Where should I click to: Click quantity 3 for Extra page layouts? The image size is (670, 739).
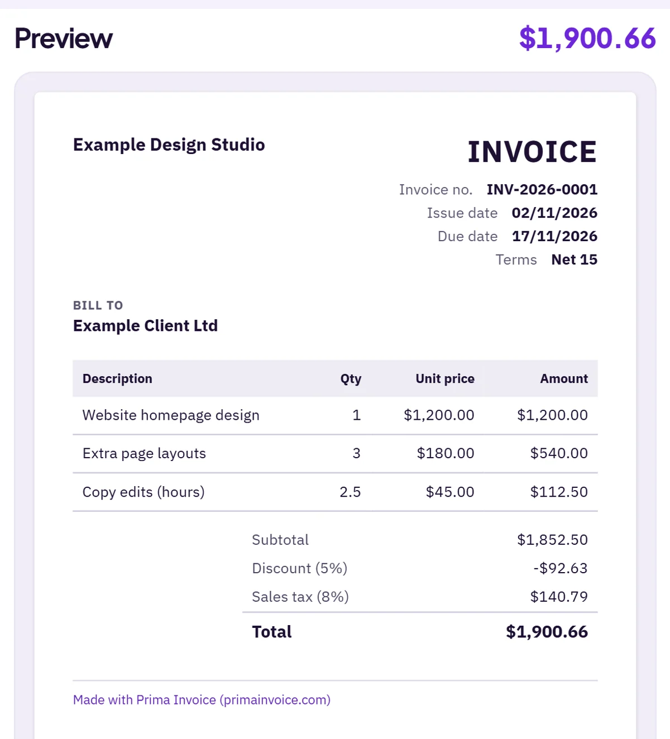click(x=356, y=453)
